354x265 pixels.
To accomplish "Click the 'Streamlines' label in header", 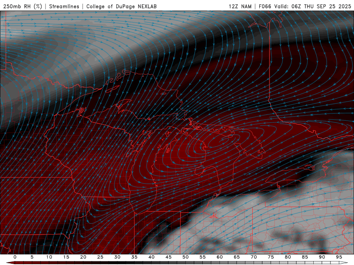I will coord(64,6).
